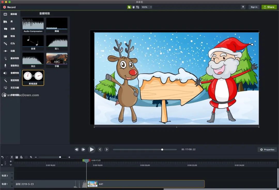
Task: Select the 音调 pitch effect
Action: point(33,42)
